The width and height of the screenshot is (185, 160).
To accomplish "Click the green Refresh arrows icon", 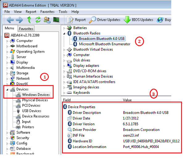I will 38,20.
